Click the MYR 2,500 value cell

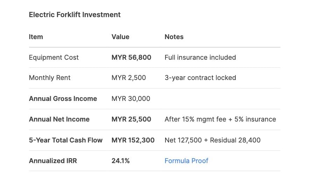pos(128,78)
